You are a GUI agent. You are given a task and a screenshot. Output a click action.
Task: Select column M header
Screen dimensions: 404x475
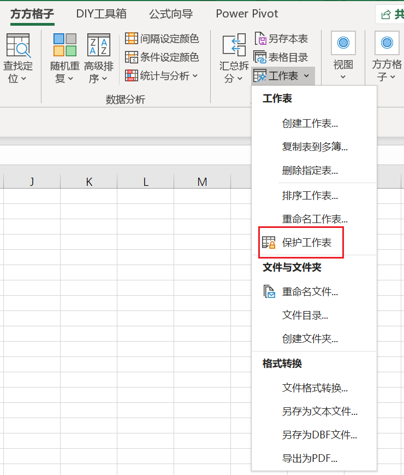coord(202,181)
